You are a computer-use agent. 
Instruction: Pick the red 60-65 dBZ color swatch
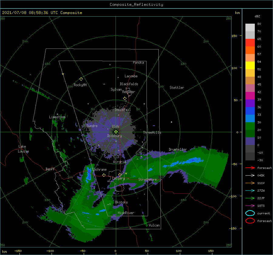[250, 43]
